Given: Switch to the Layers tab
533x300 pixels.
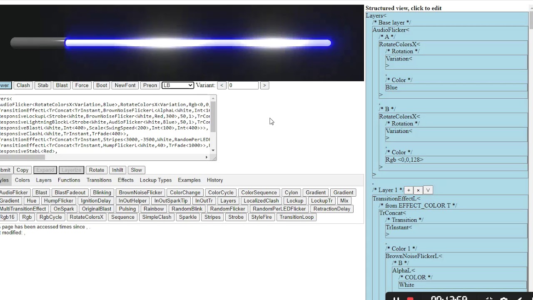Looking at the screenshot, I should [44, 180].
